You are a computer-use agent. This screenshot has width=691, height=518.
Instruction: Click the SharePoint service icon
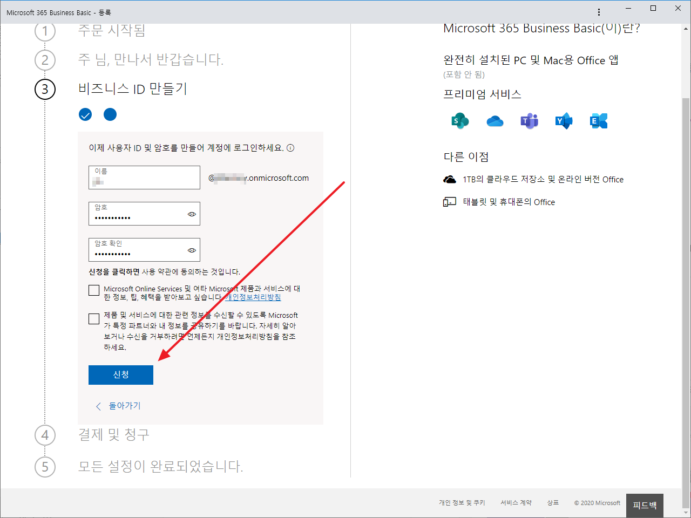point(460,121)
